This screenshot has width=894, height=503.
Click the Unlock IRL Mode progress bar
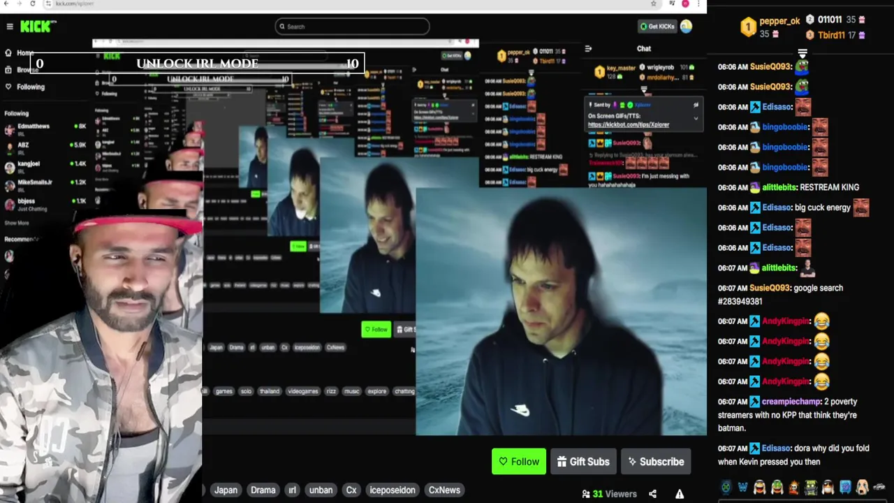tap(196, 64)
